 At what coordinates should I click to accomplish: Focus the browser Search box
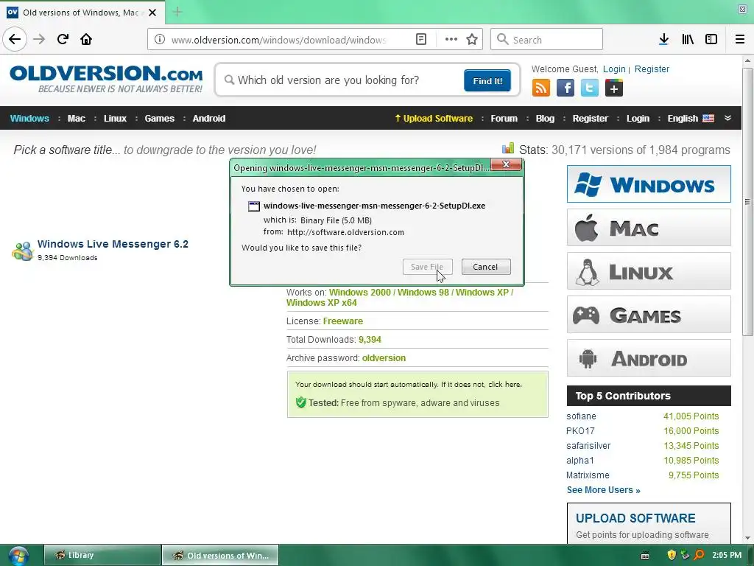coord(547,40)
